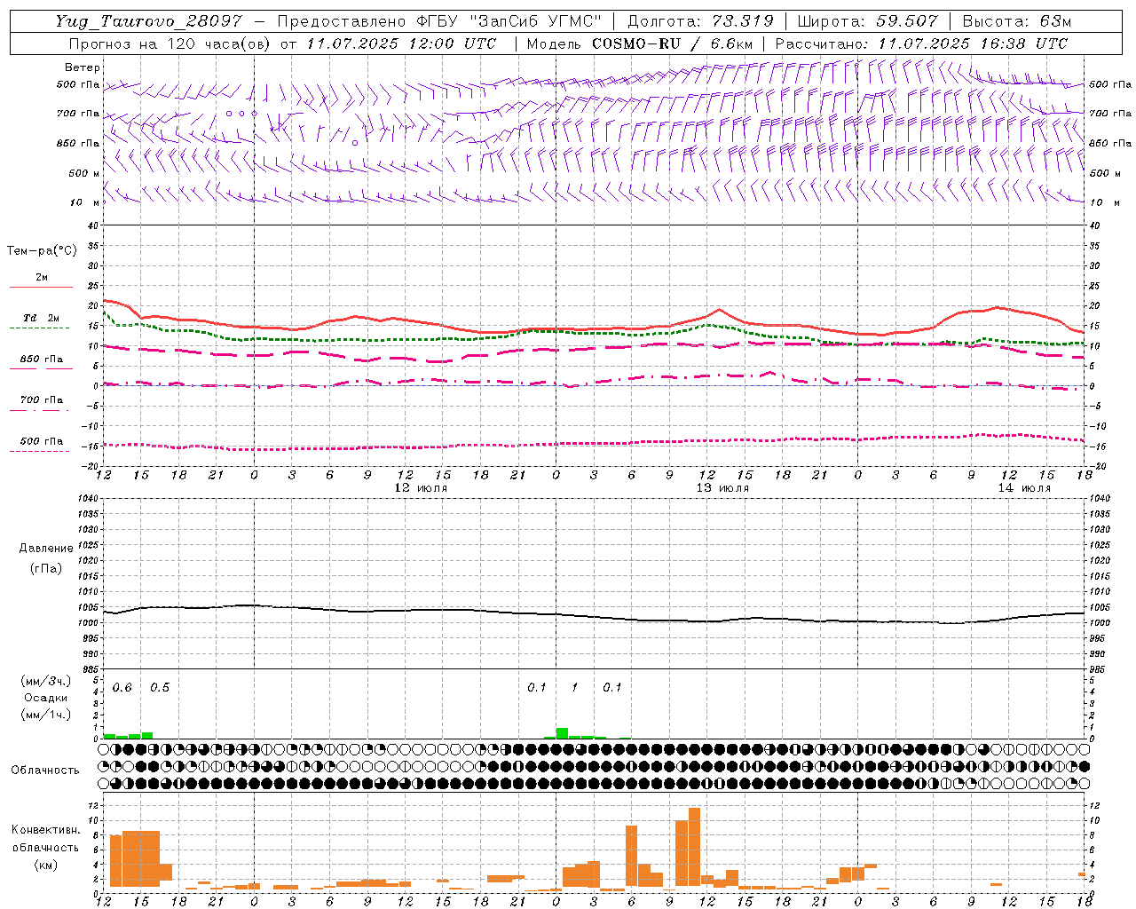Click the Конвективн. облачность label
The image size is (1136, 909).
[x=45, y=838]
